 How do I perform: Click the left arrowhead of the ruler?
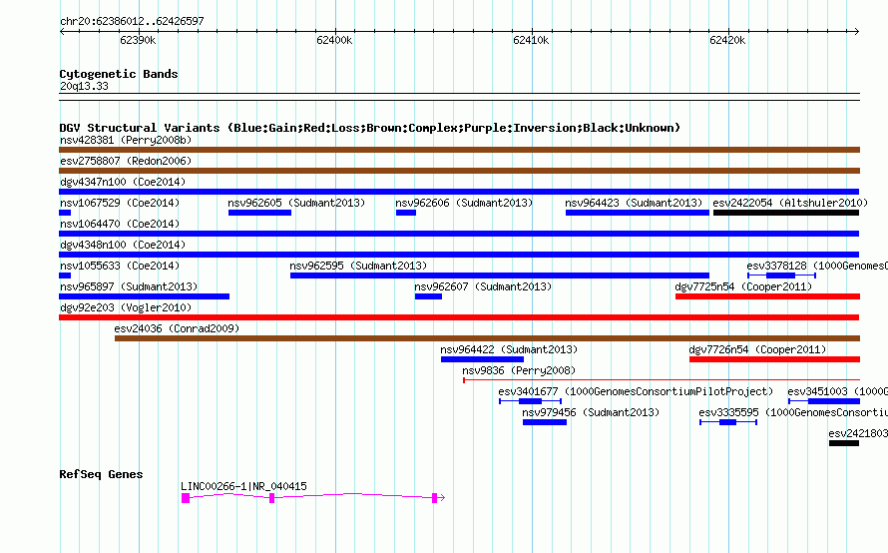pos(62,32)
